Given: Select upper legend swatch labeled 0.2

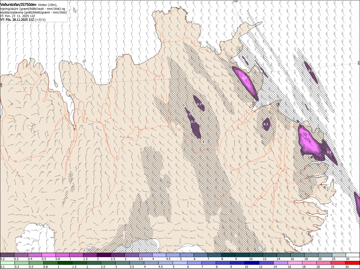Looking at the screenshot, I should click(7, 255).
